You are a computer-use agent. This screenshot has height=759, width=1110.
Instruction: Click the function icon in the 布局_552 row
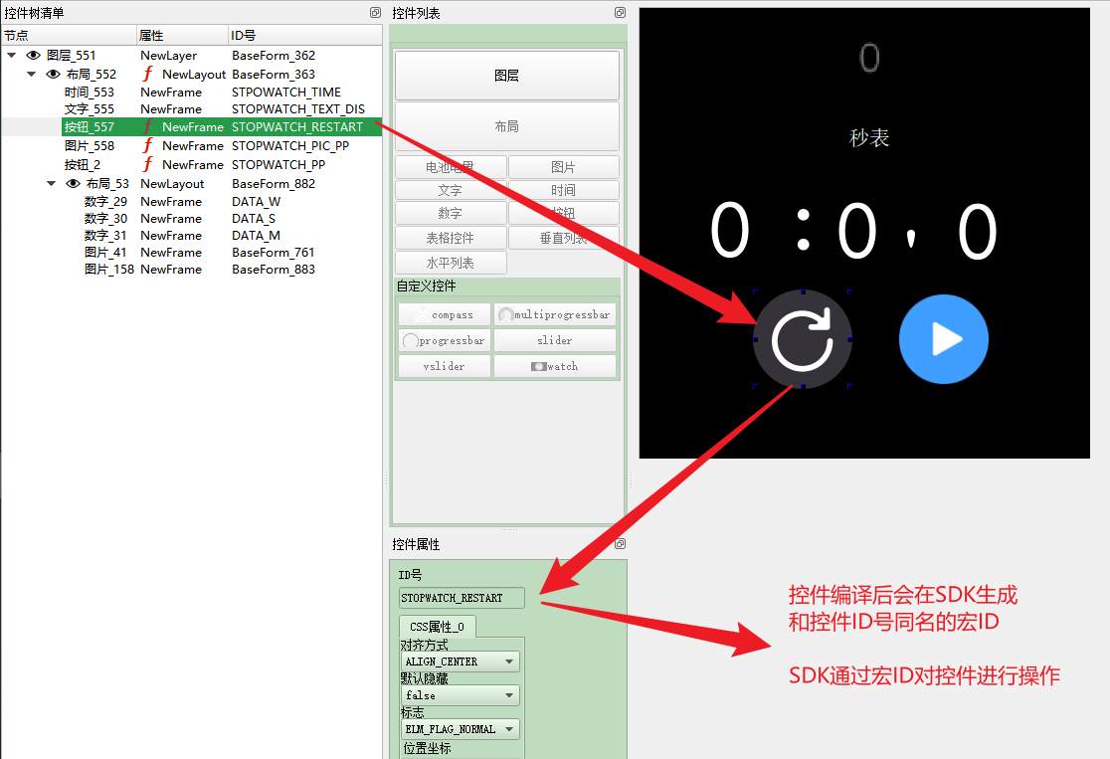pos(147,74)
